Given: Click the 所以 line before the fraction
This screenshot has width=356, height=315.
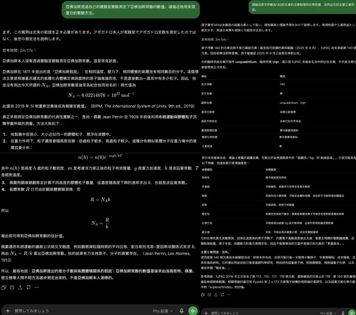Looking at the screenshot, I should (5, 210).
